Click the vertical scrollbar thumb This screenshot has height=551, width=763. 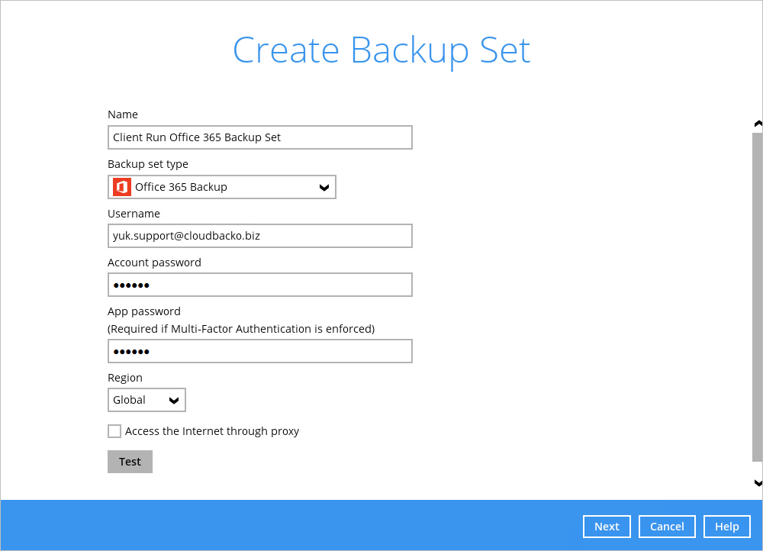pyautogui.click(x=757, y=297)
